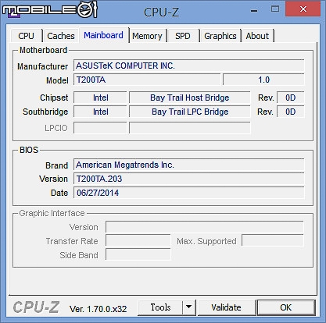Open the SPD tab

pos(183,36)
